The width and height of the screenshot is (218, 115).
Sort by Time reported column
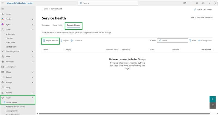coord(207,49)
